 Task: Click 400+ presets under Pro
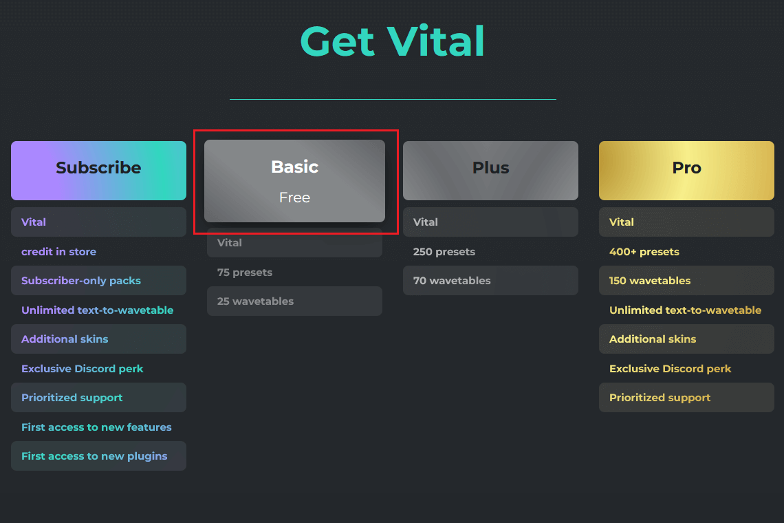click(644, 252)
